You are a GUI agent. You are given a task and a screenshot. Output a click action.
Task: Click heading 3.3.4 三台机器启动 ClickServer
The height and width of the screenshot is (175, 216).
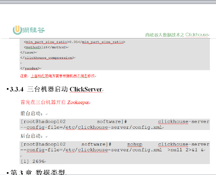(x=56, y=89)
